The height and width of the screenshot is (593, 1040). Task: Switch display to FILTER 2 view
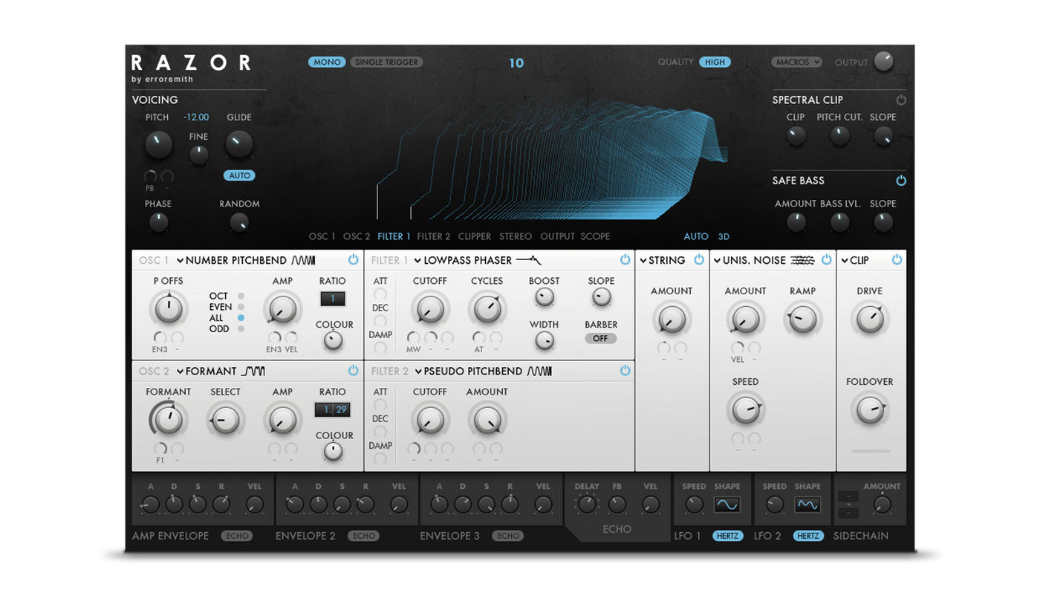[x=434, y=236]
